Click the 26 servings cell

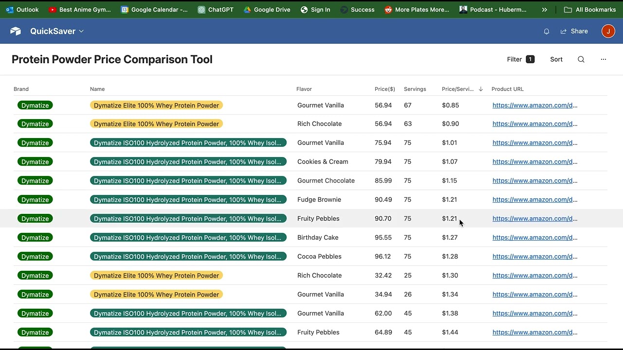point(408,295)
